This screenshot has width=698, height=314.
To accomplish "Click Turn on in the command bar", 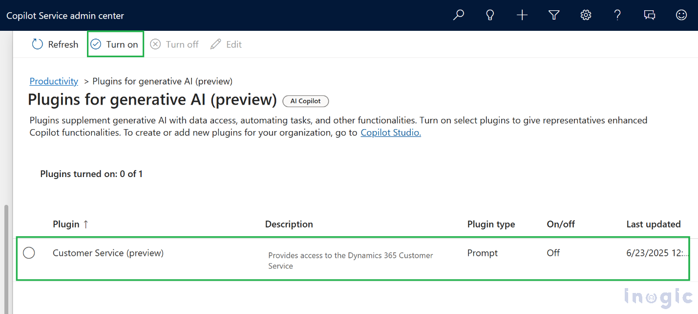I will 115,45.
